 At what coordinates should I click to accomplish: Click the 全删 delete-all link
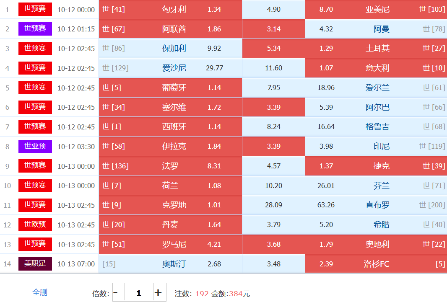point(40,292)
